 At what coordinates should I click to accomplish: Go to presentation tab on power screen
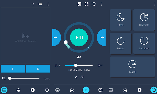click(125, 90)
